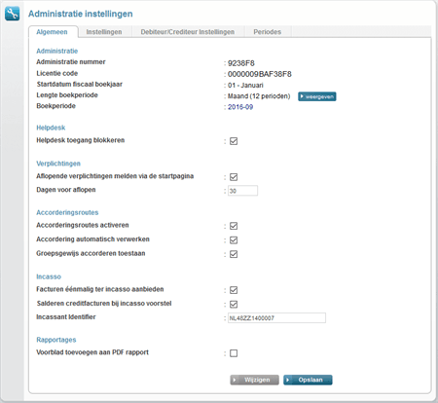The image size is (438, 403).
Task: Open the 2016-09 boekperiode link
Action: tap(240, 107)
